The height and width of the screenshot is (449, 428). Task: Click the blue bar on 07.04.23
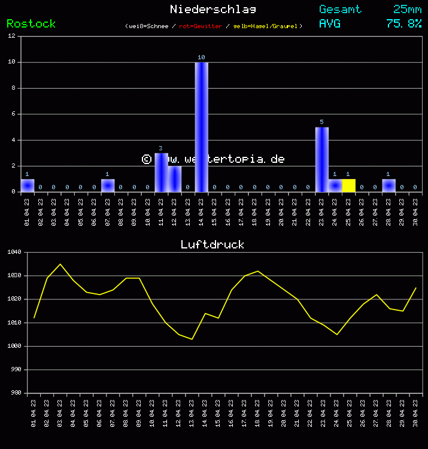pos(108,186)
